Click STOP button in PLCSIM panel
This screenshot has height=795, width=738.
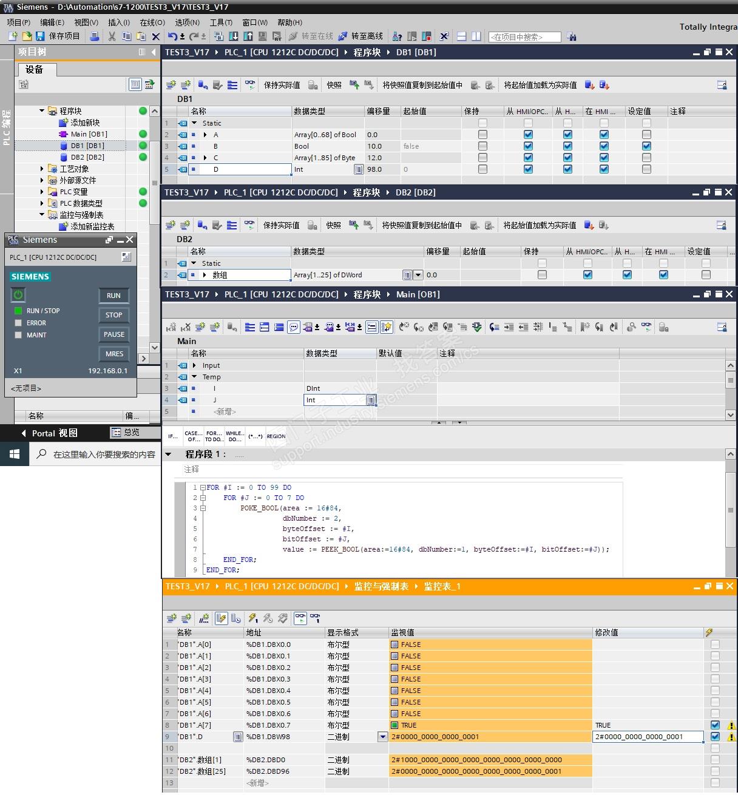pyautogui.click(x=113, y=315)
